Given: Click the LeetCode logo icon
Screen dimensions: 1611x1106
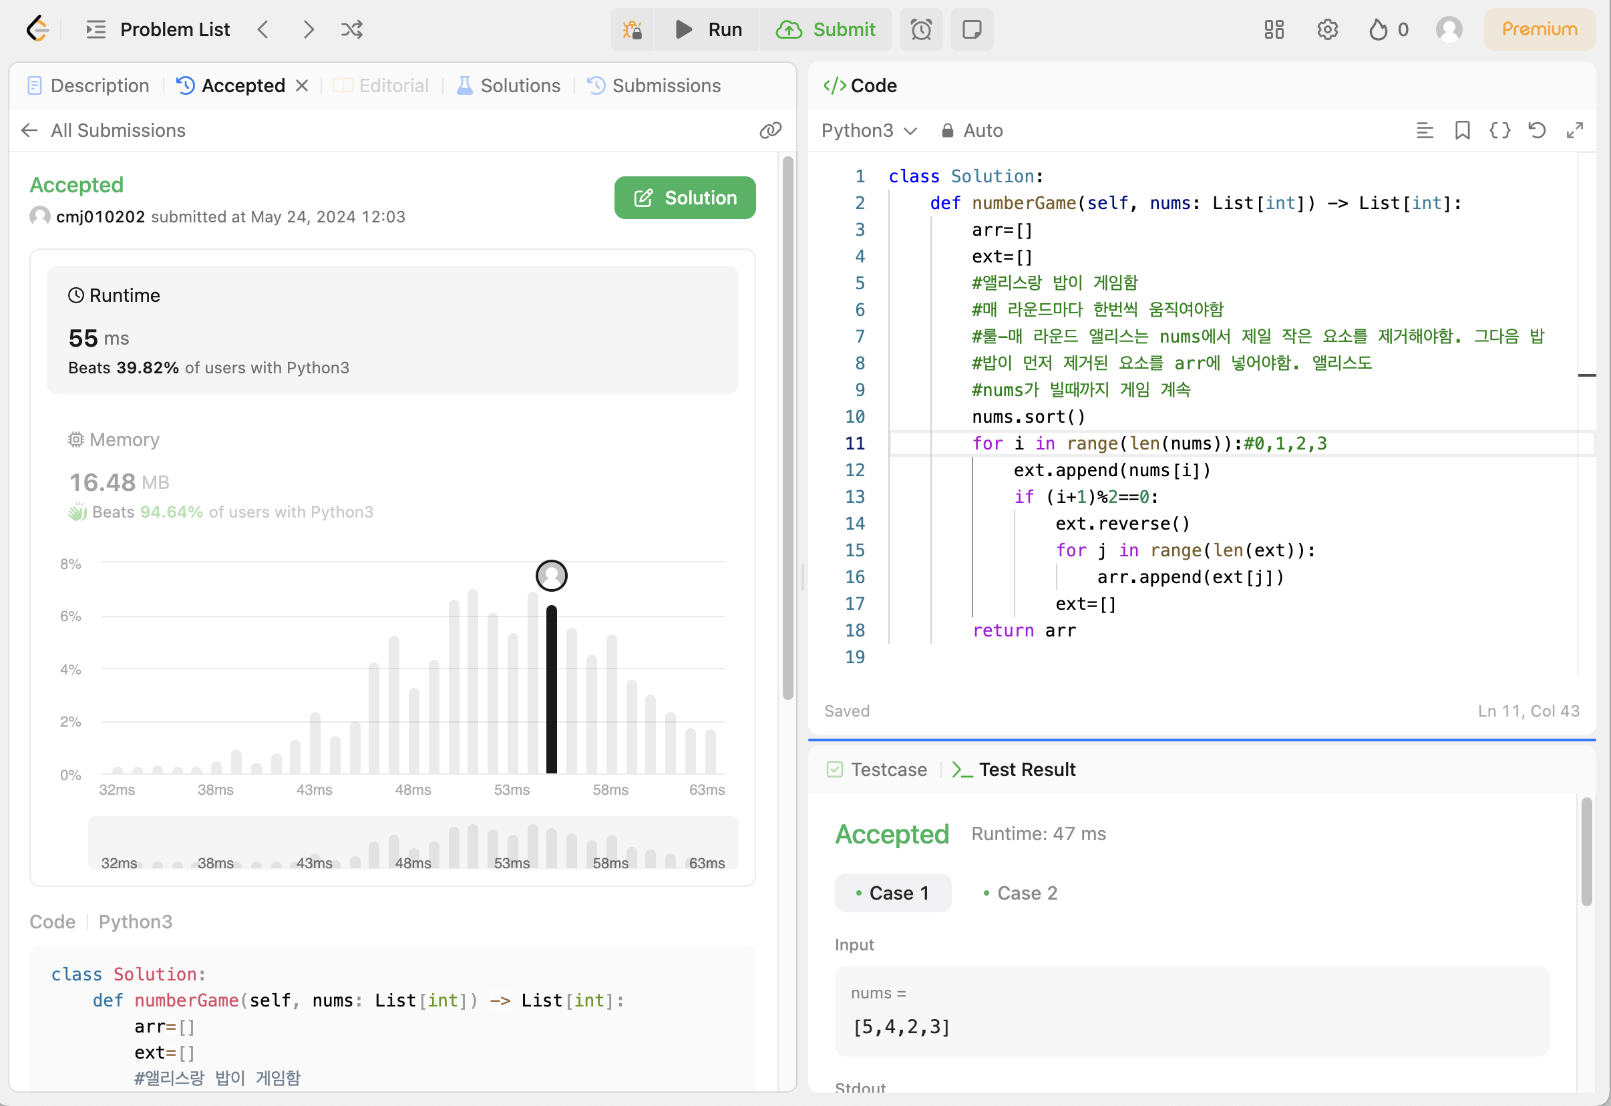Looking at the screenshot, I should [x=37, y=29].
